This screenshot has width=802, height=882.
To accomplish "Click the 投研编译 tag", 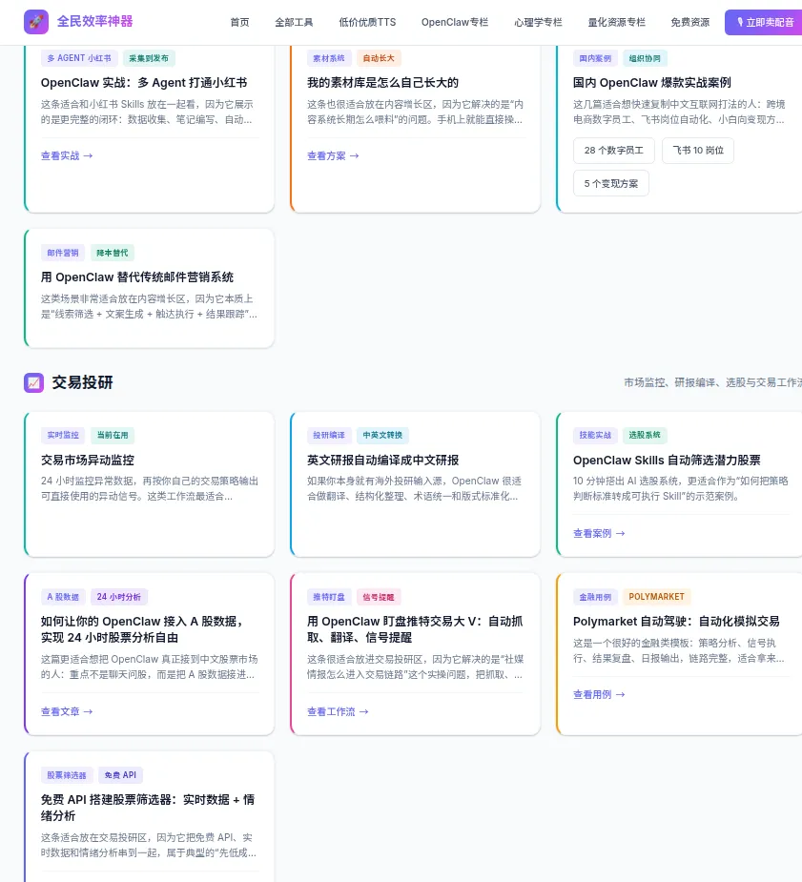I will 329,436.
